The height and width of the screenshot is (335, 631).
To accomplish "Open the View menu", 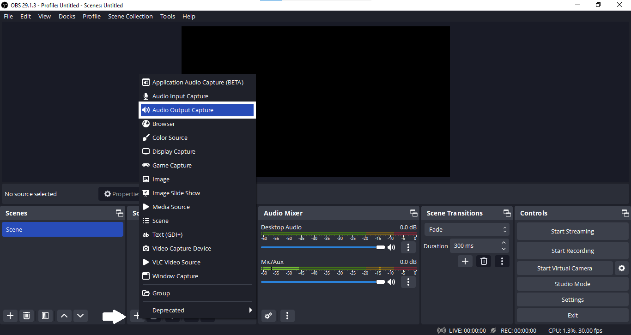I will click(x=44, y=16).
